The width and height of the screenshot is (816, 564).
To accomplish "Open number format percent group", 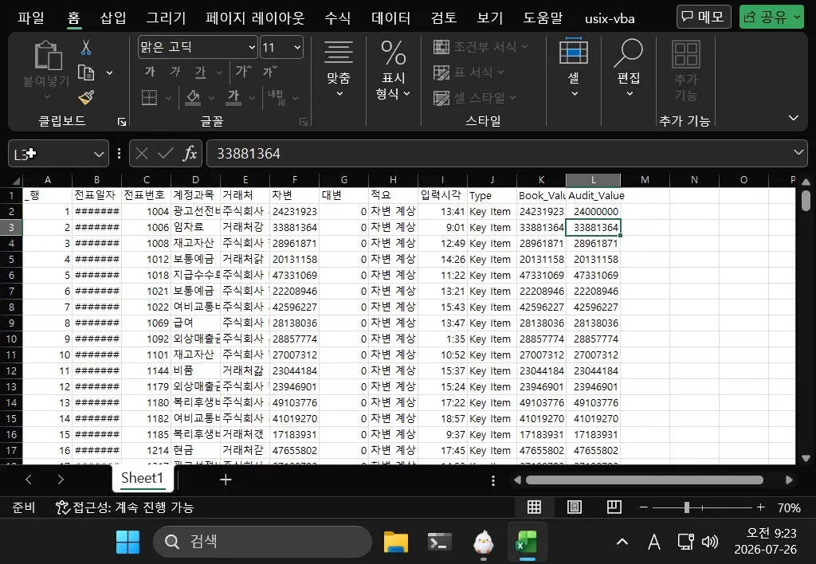I will pyautogui.click(x=394, y=69).
